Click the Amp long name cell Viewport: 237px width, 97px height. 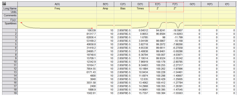105,8
